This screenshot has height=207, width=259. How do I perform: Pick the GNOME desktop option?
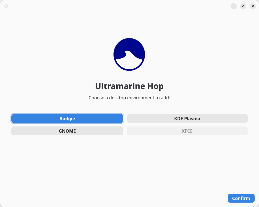[x=67, y=131]
